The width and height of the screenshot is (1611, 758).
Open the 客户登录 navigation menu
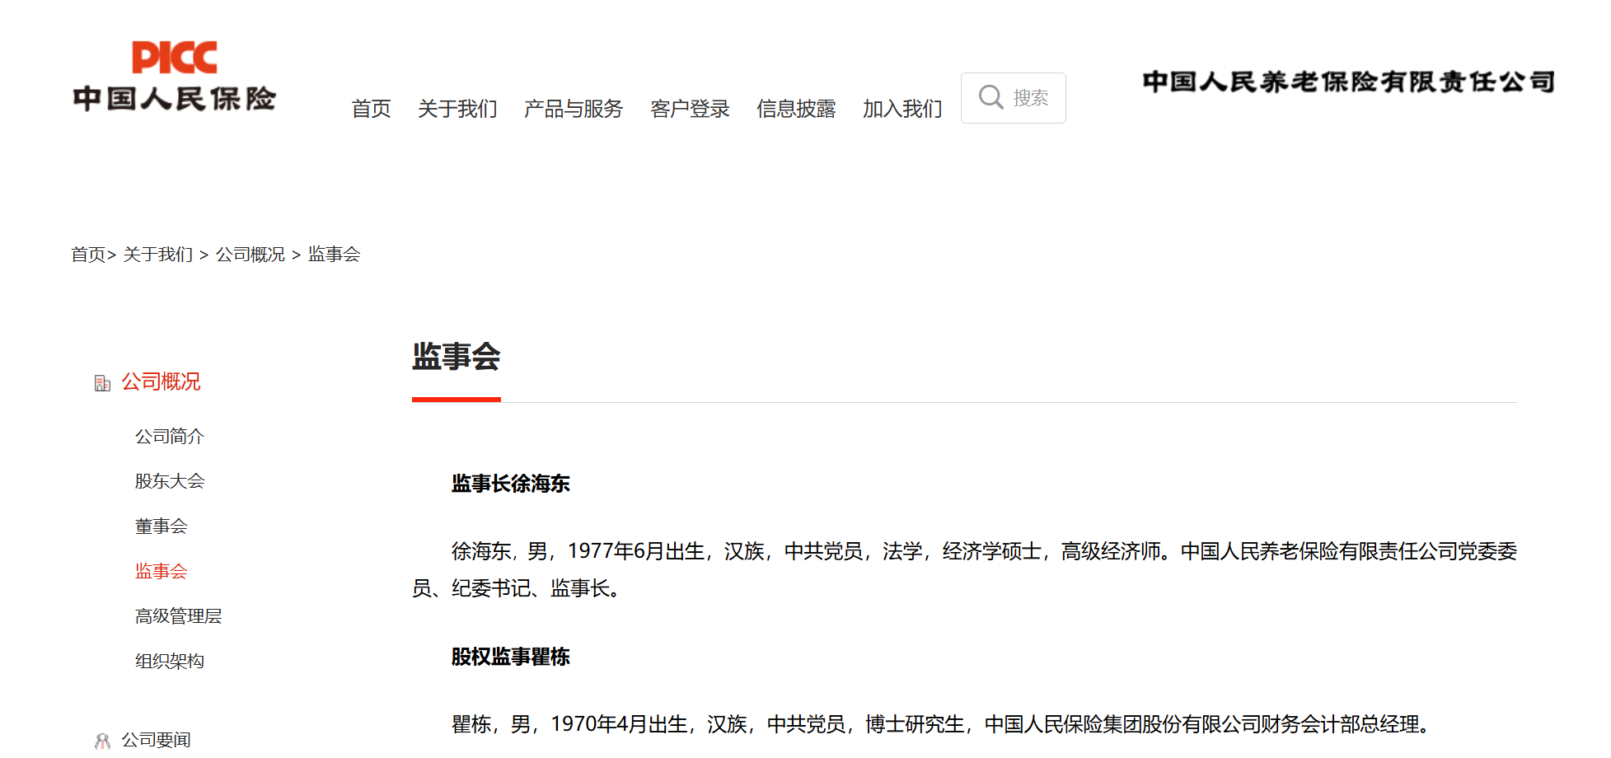coord(690,109)
